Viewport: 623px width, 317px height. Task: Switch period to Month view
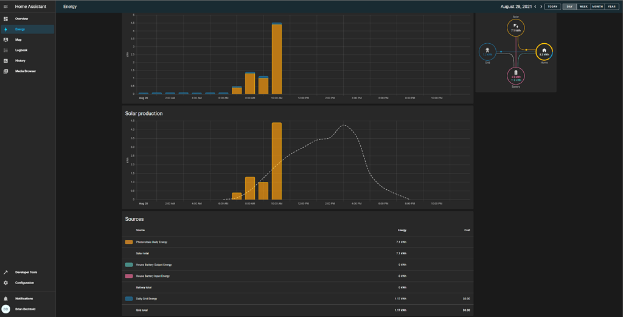coord(597,7)
